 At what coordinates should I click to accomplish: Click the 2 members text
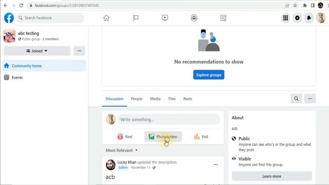[50, 39]
